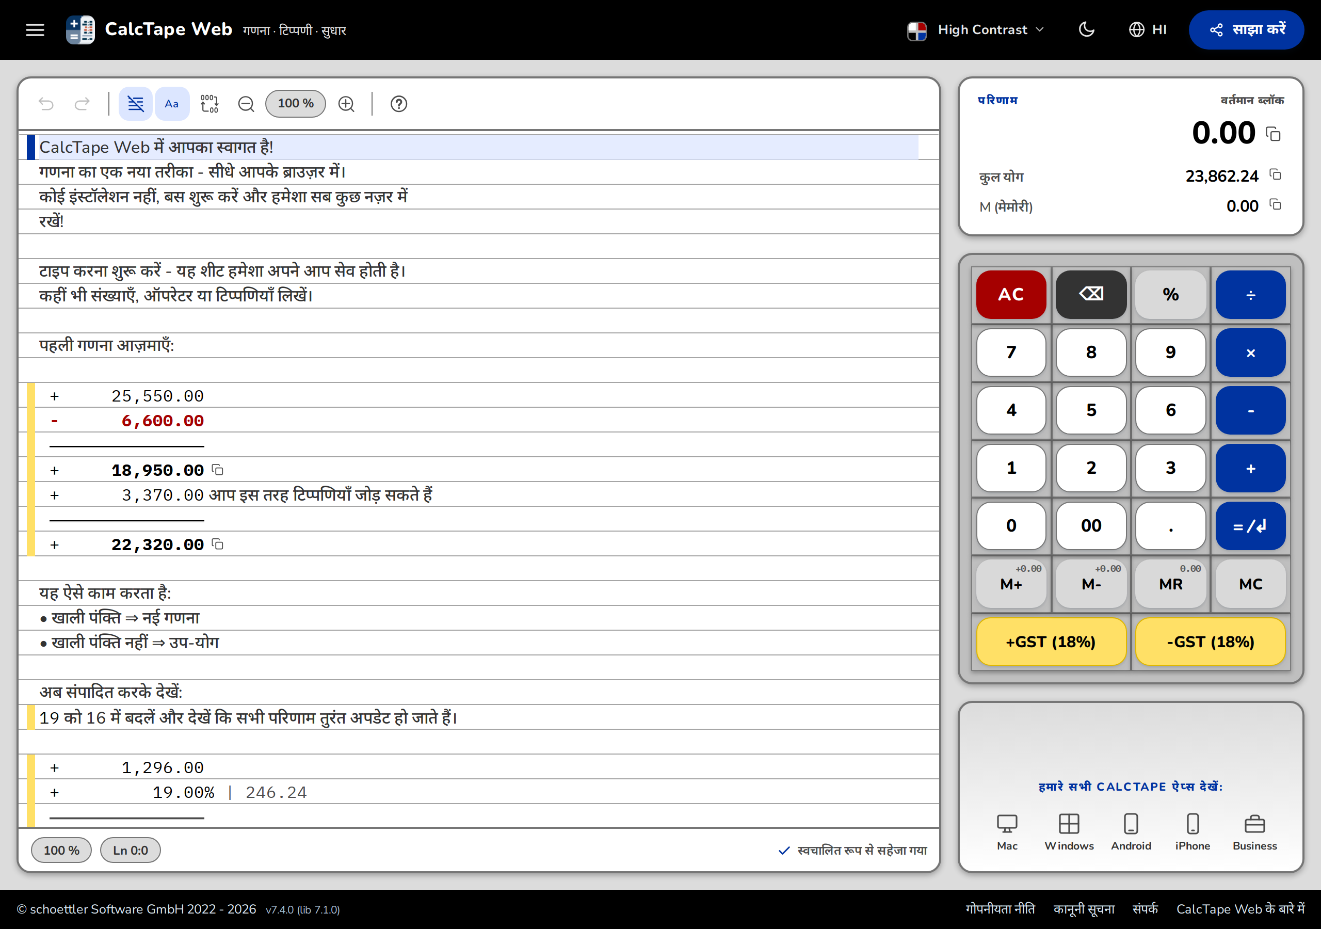Click the MC memory clear key
This screenshot has height=929, width=1321.
[1250, 584]
